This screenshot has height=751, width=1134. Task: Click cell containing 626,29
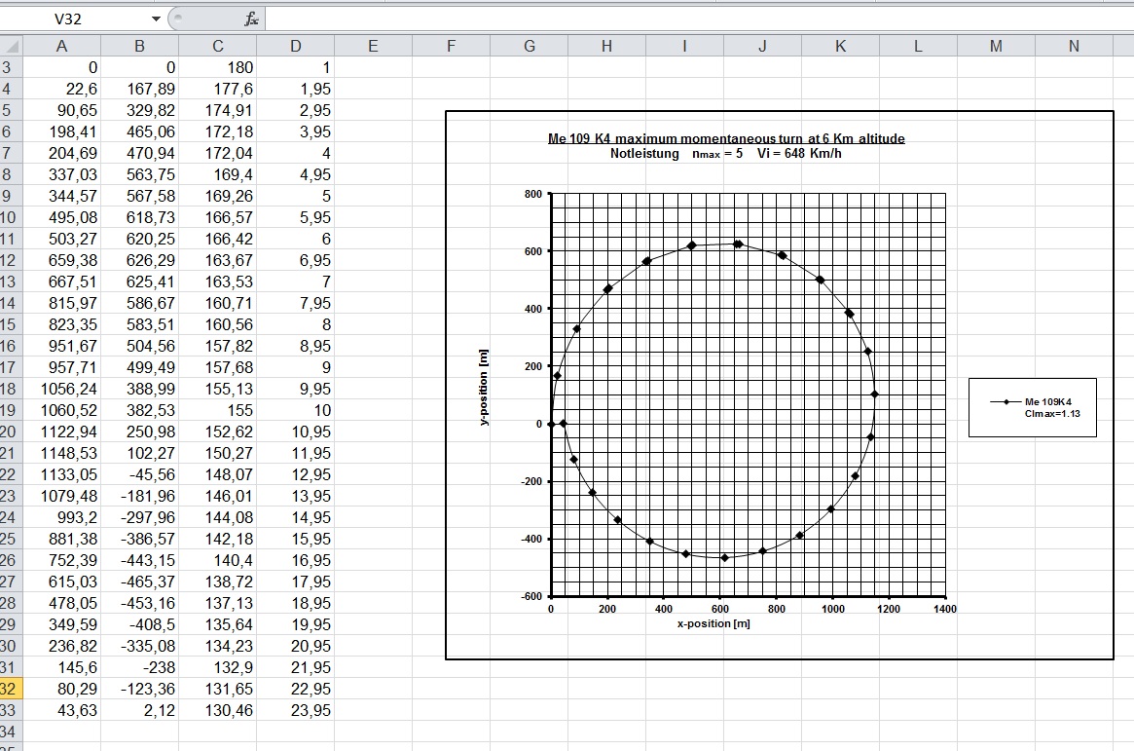[x=139, y=260]
